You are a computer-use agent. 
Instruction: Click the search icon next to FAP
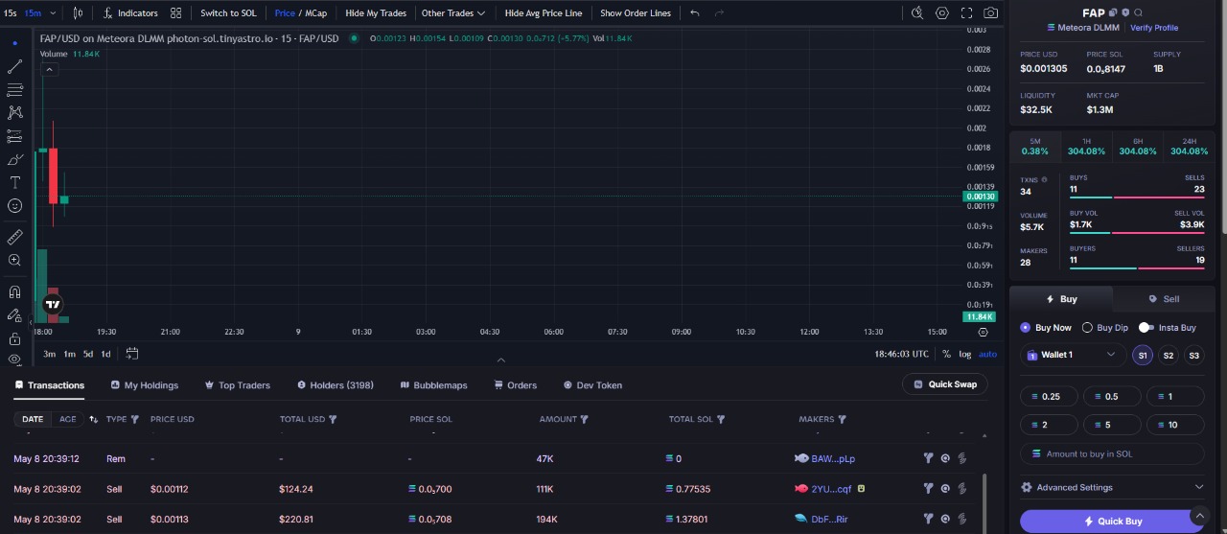click(x=1138, y=12)
